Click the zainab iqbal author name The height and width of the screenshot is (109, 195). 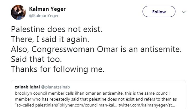click(26, 87)
